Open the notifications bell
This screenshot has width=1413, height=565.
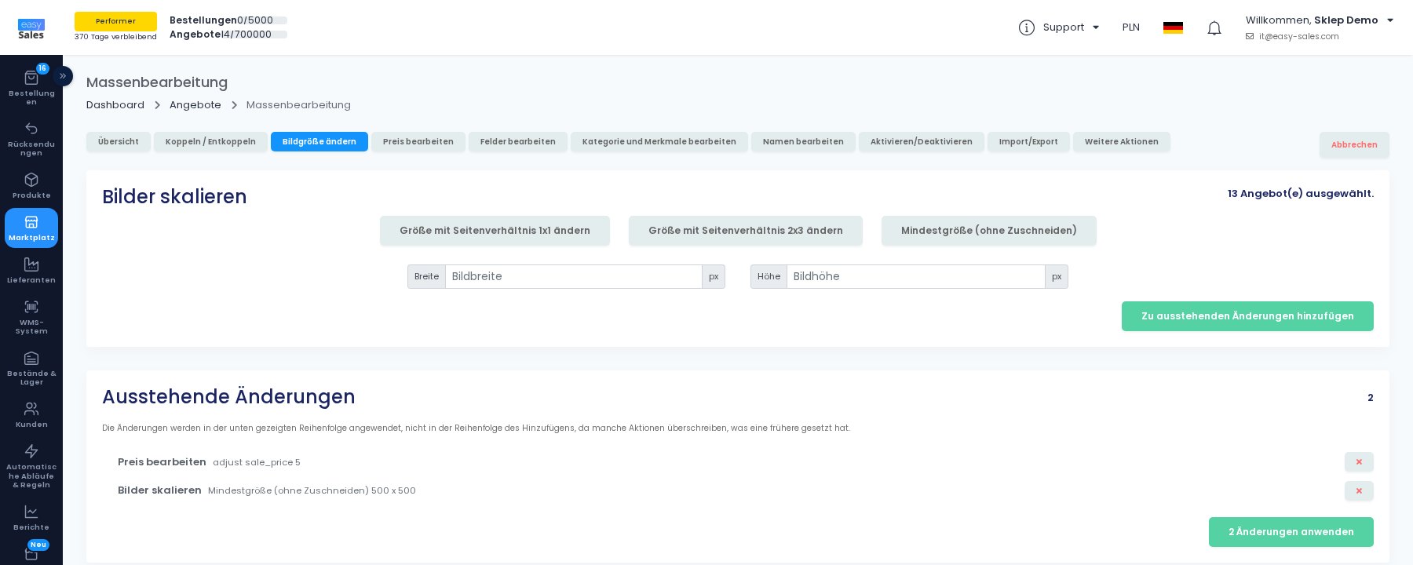click(x=1214, y=28)
